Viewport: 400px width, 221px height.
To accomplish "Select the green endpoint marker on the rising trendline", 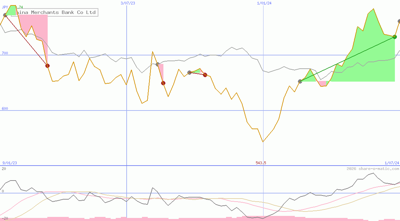I will click(x=394, y=37).
